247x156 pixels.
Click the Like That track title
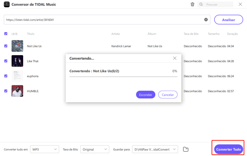coord(33,61)
